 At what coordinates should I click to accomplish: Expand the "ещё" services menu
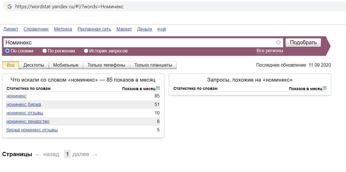coord(162,29)
